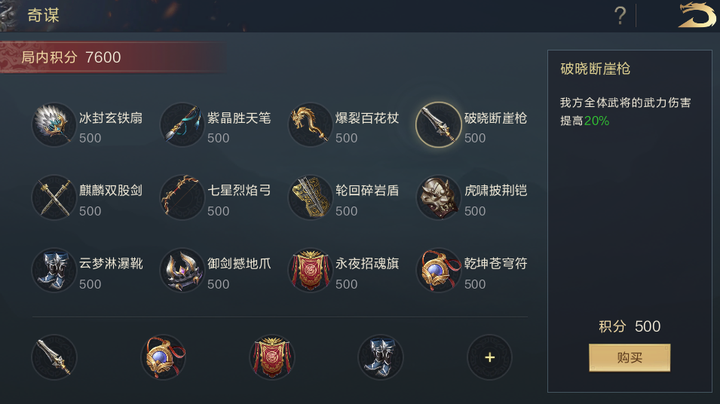The width and height of the screenshot is (720, 404).
Task: Select the equipped spear in bottom slot
Action: click(x=54, y=357)
